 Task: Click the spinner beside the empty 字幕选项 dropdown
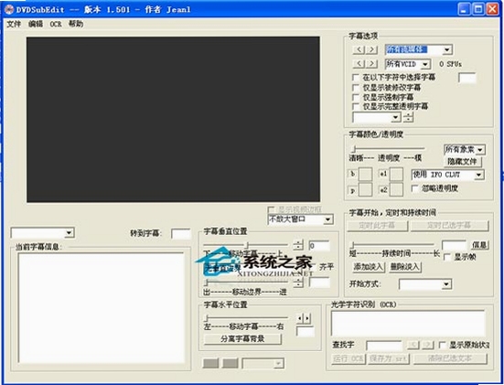(408, 117)
